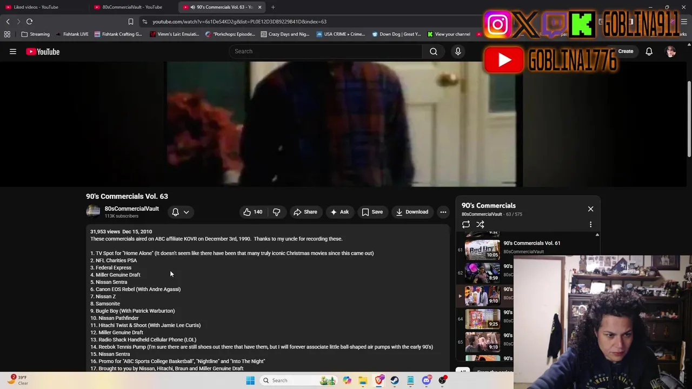Open 80sCommercialVault channel avatar
The image size is (692, 389).
(x=93, y=211)
